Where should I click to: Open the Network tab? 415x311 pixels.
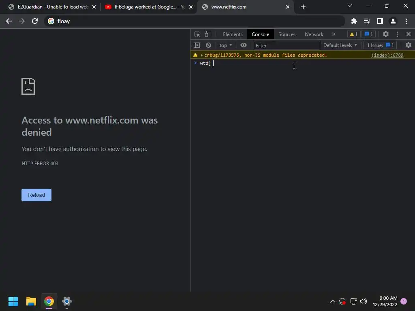tap(314, 34)
